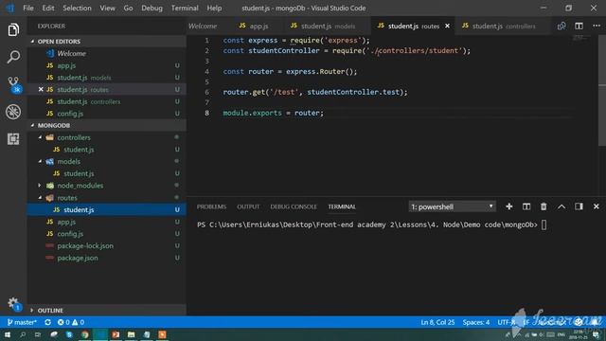
Task: Split the terminal panel
Action: coord(526,206)
